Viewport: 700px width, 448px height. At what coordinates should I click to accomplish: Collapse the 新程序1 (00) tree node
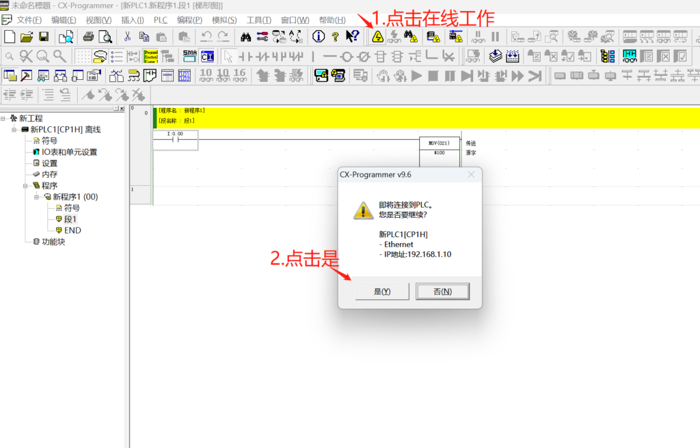pos(37,197)
